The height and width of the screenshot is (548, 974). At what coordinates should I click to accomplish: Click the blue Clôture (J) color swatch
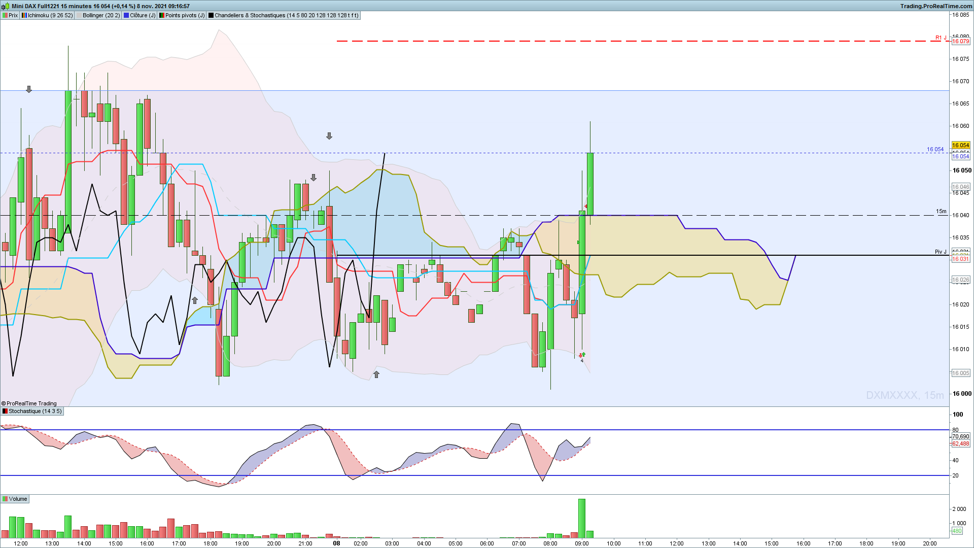click(126, 15)
